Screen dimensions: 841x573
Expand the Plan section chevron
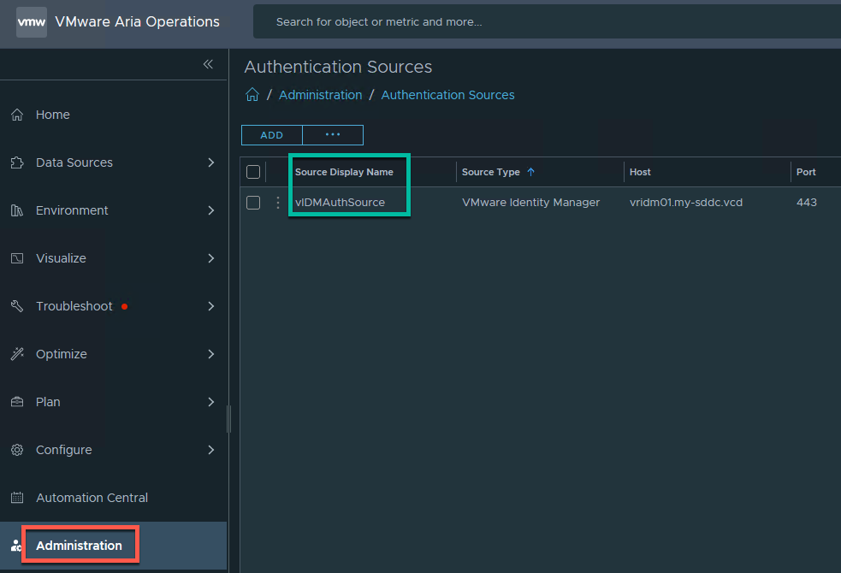coord(210,401)
